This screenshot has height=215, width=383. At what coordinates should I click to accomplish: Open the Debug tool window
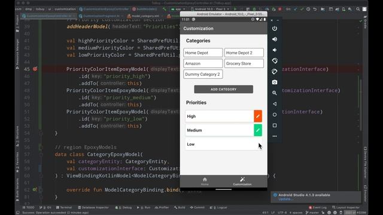123,207
